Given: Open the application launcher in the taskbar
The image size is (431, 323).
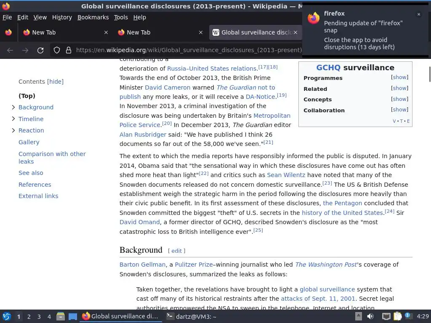Looking at the screenshot, I should point(7,317).
